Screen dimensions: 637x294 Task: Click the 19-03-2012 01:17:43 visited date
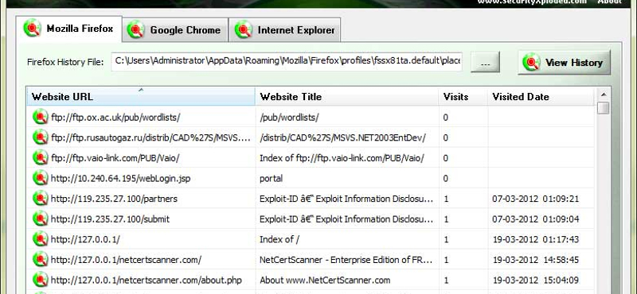(x=535, y=239)
